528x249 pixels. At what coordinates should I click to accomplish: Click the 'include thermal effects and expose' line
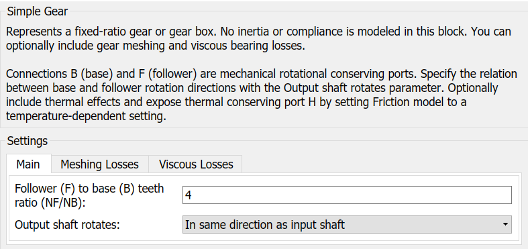click(236, 102)
